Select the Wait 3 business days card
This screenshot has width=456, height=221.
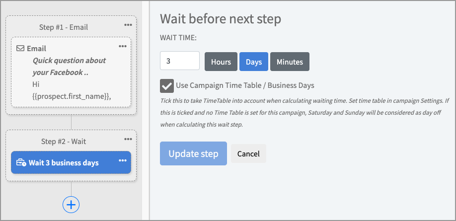(x=64, y=163)
